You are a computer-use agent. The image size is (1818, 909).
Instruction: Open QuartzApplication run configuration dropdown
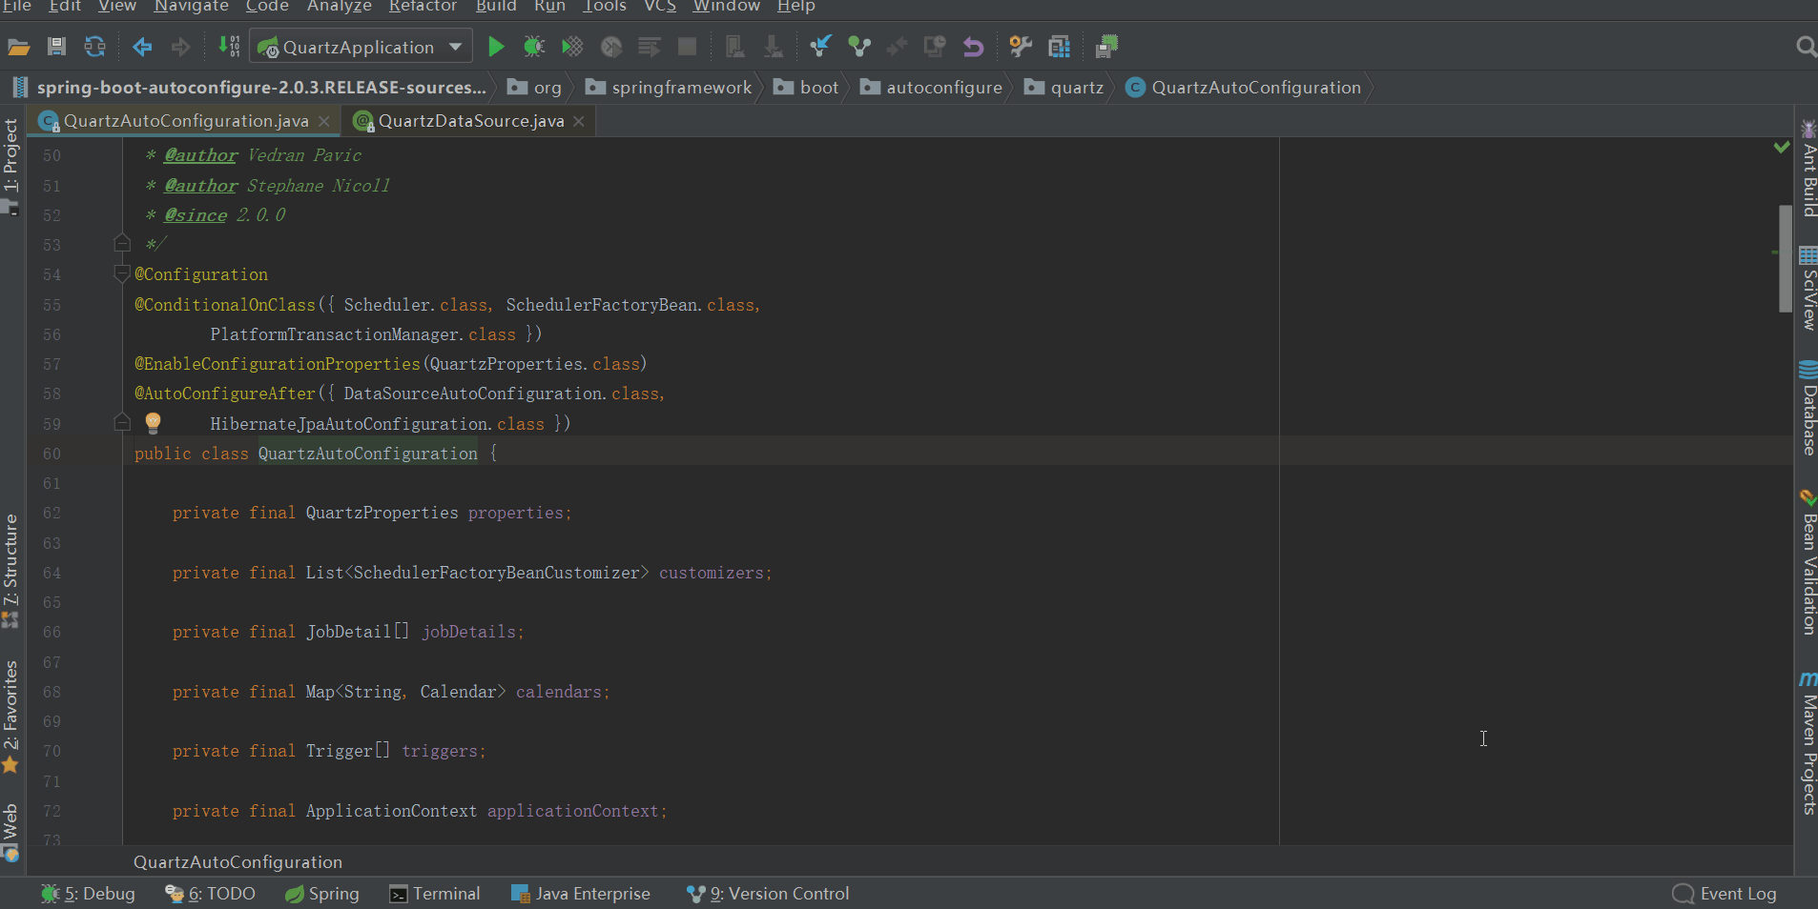point(362,47)
